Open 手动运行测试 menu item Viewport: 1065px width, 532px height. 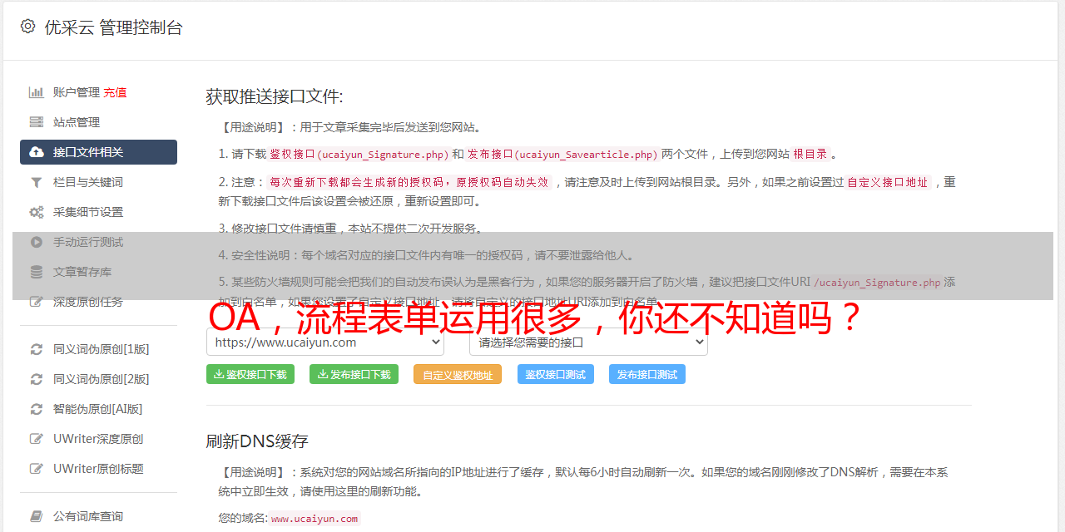[88, 242]
